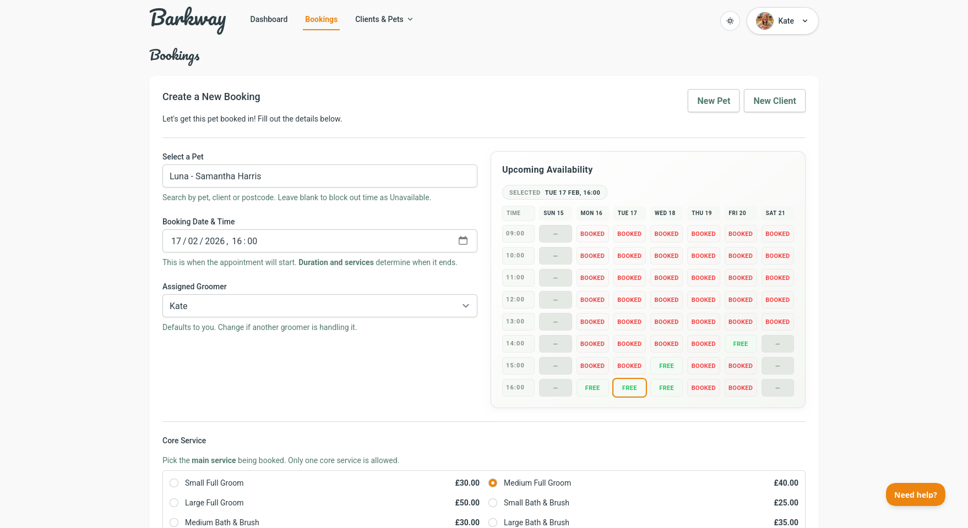This screenshot has width=968, height=528.
Task: Select the Medium Full Groom radio button
Action: click(x=493, y=483)
